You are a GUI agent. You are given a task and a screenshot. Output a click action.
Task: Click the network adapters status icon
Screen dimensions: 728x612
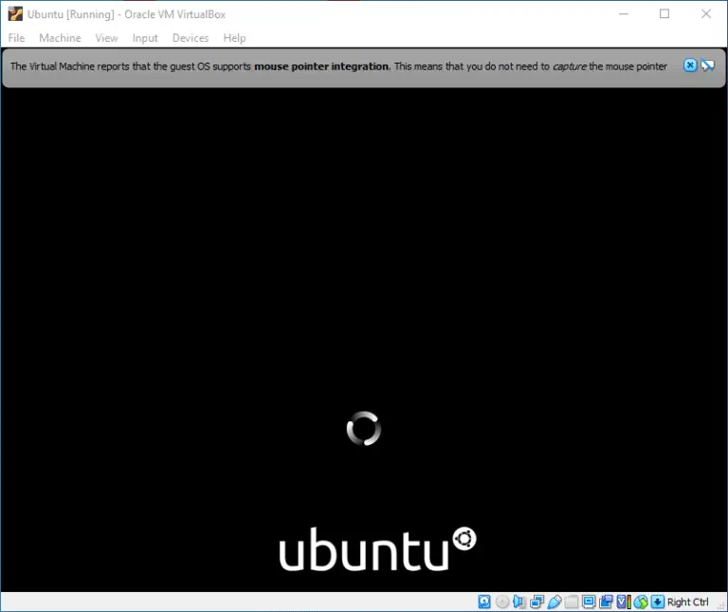click(537, 602)
